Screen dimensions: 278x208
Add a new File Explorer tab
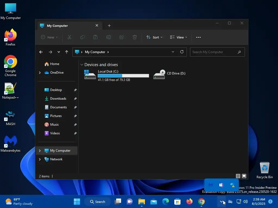[109, 26]
